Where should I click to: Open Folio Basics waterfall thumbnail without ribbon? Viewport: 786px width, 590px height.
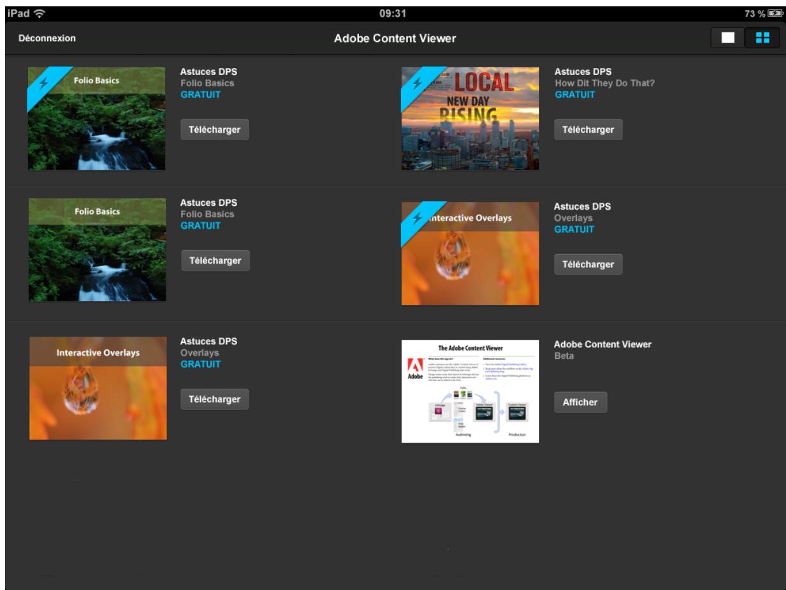(97, 250)
